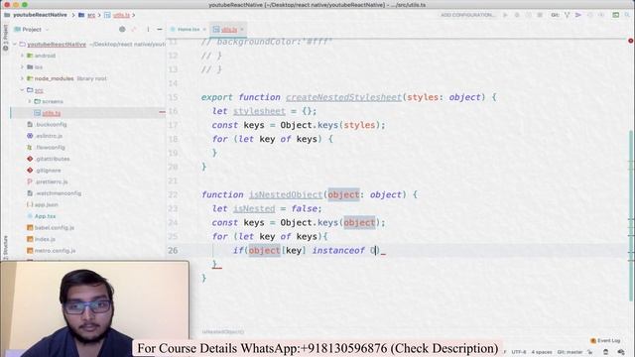
Task: Select .eslintrc.js file in tree
Action: pyautogui.click(x=49, y=136)
